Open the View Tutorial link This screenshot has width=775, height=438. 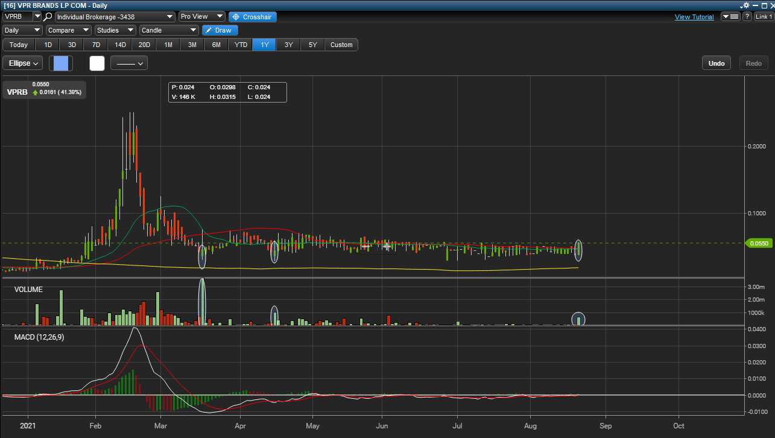point(694,17)
